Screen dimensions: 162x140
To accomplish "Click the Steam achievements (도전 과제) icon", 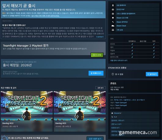I will 113,18.
